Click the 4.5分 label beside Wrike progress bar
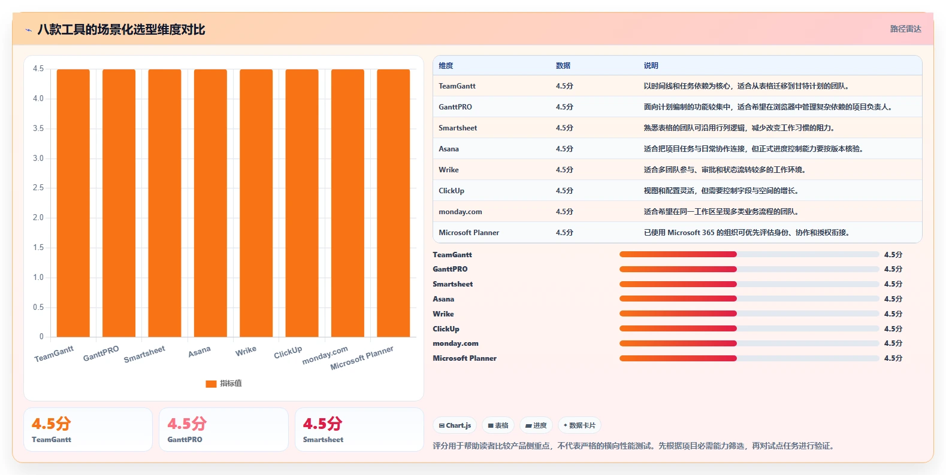946x475 pixels. pyautogui.click(x=893, y=313)
